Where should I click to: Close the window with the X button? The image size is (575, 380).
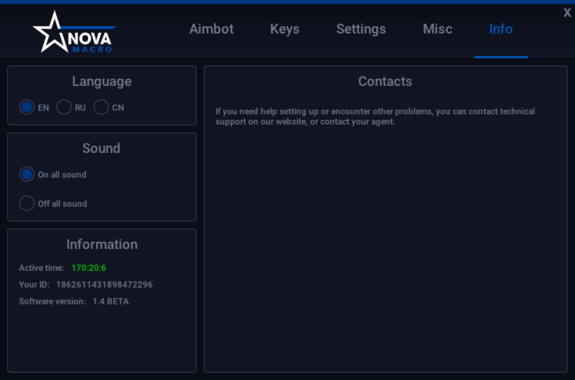pyautogui.click(x=567, y=13)
